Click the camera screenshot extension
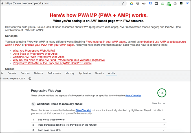This screenshot has width=191, height=133. tap(175, 3)
